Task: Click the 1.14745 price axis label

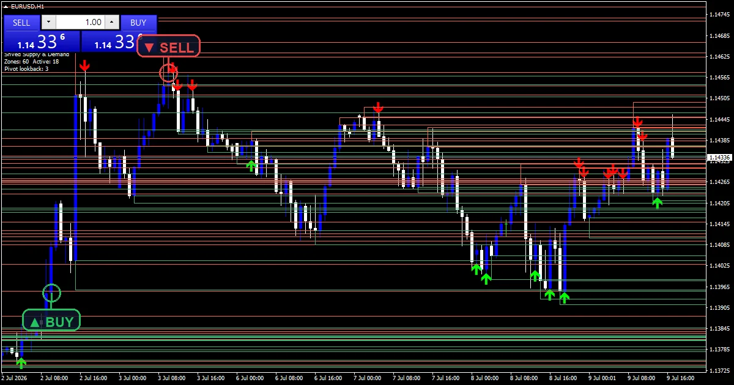Action: 719,15
